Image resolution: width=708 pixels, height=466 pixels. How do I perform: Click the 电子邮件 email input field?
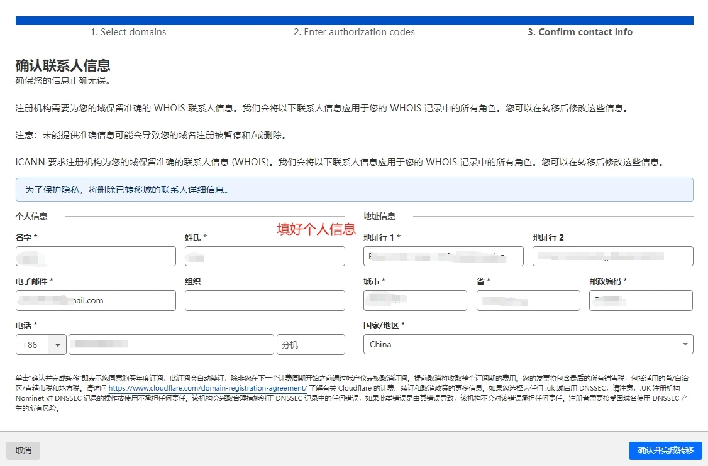click(x=96, y=300)
